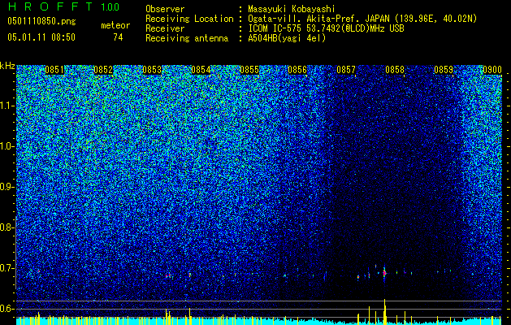Click receiver info ICOM IC-575 53.7492 MHz USB
511x325 pixels.
click(x=326, y=28)
